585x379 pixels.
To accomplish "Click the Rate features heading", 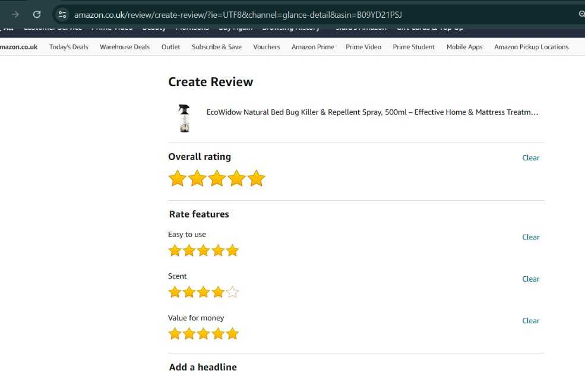I will coord(199,214).
